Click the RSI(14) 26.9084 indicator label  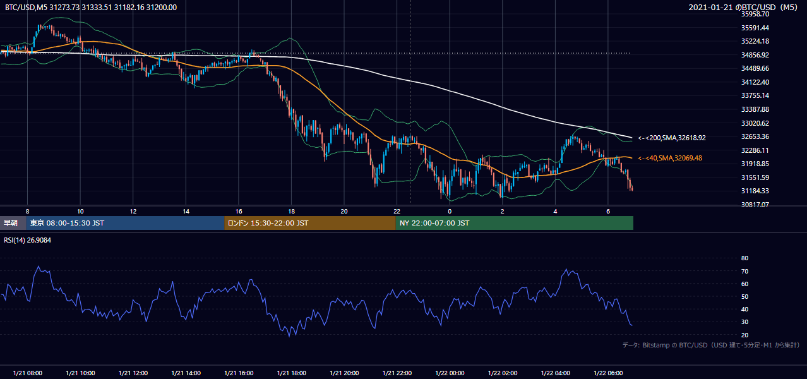29,240
